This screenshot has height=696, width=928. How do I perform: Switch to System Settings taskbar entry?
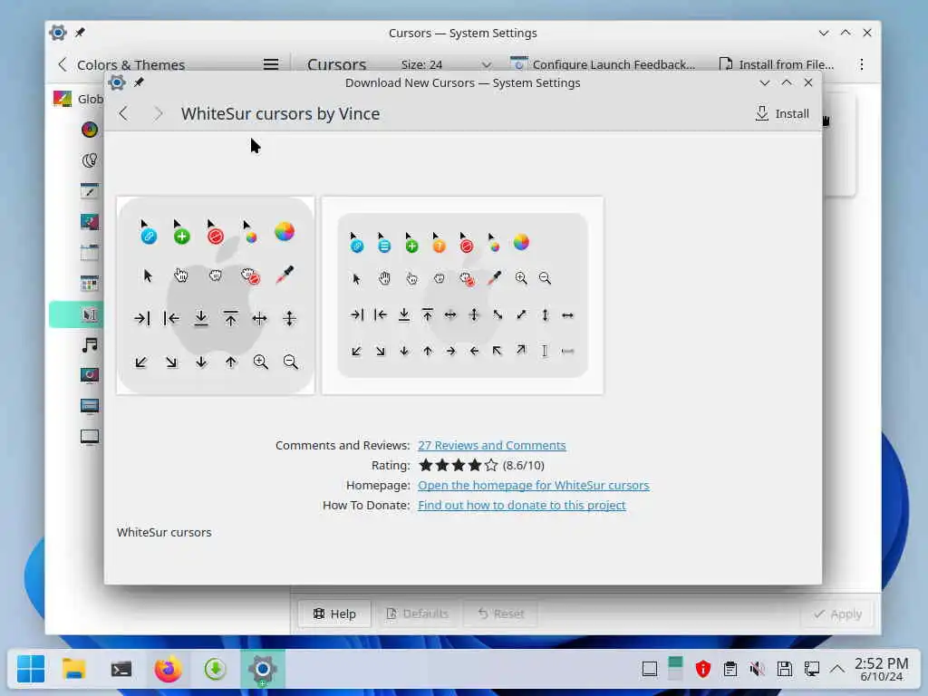pos(263,670)
